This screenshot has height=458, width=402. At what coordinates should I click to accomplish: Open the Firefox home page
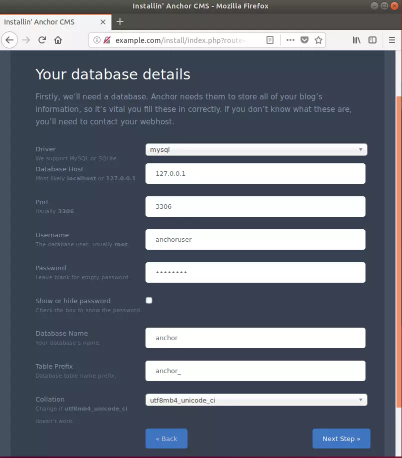(x=58, y=40)
